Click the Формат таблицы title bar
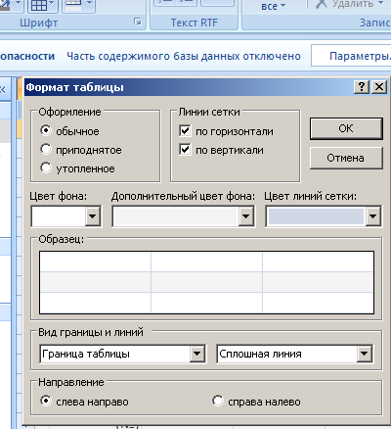This screenshot has width=391, height=429. [189, 87]
